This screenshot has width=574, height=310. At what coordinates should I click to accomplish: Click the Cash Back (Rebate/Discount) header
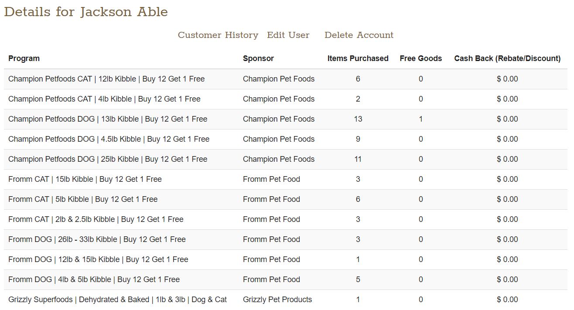coord(507,58)
